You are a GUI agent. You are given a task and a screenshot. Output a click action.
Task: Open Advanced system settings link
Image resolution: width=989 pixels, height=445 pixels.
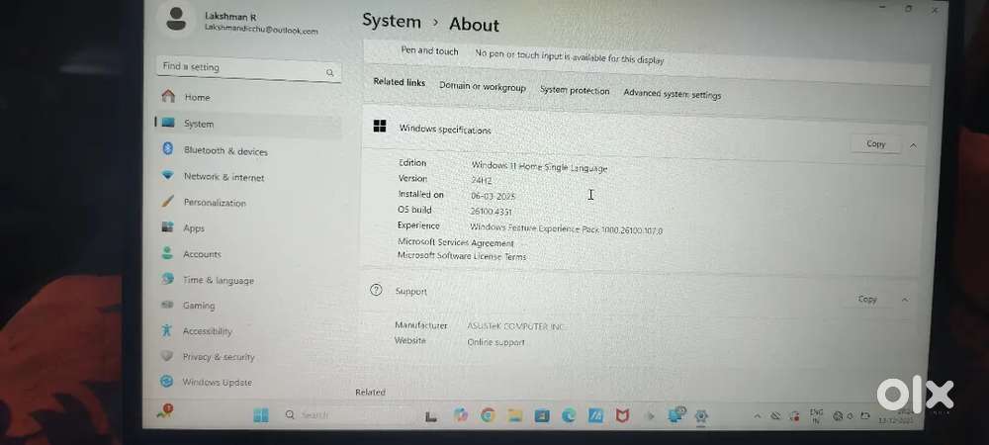(x=672, y=95)
